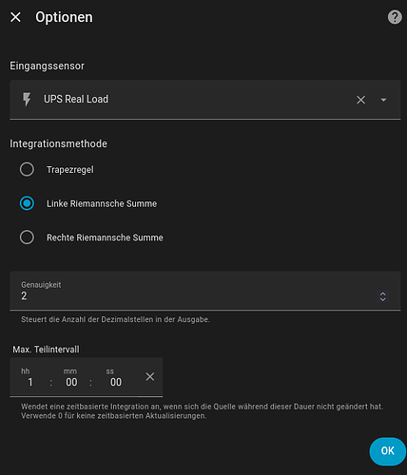407x475 pixels.
Task: Select the Linke Riemannsche Summe radio option
Action: tap(27, 203)
